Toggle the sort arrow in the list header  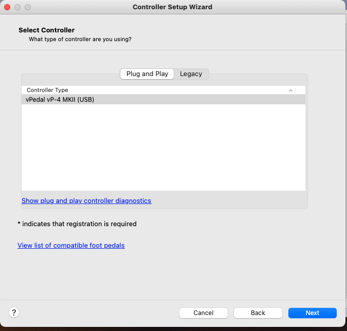click(290, 90)
